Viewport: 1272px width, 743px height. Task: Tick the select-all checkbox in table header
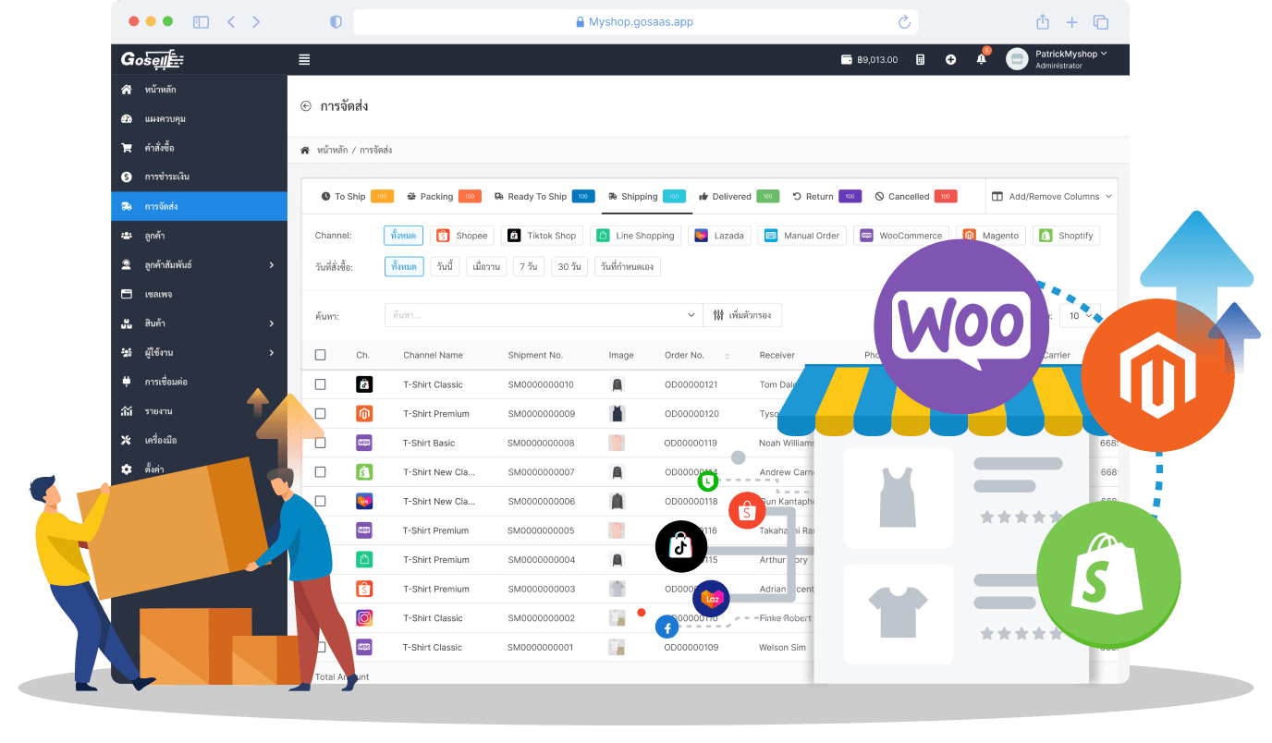pyautogui.click(x=320, y=355)
